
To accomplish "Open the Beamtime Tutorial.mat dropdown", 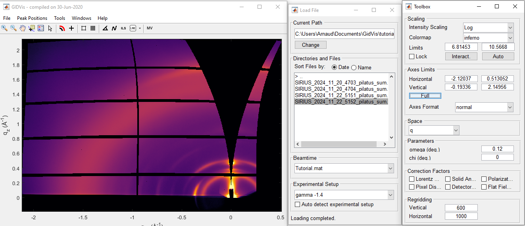I will [344, 168].
